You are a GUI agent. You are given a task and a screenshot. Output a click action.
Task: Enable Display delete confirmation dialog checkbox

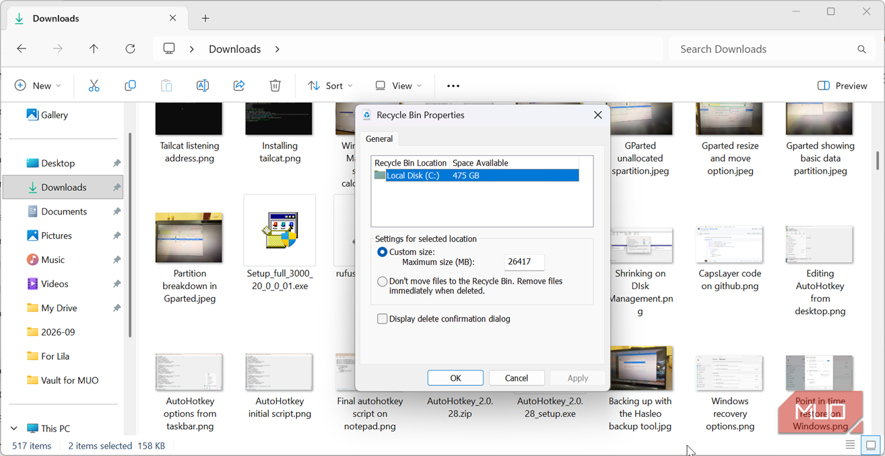click(383, 319)
